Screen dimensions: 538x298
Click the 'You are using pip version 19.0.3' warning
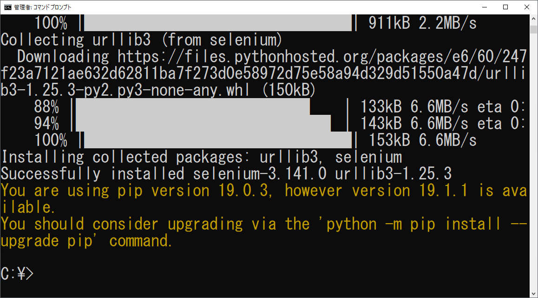(263, 191)
